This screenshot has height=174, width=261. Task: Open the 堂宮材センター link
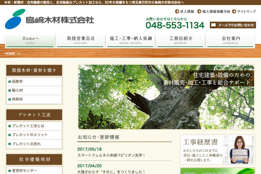click(24, 170)
